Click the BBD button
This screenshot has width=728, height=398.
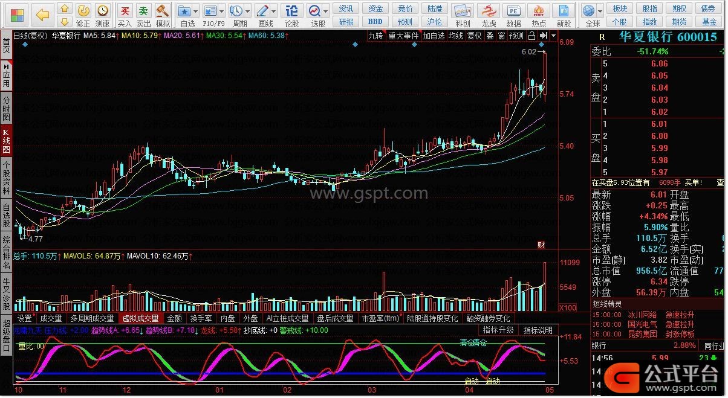(375, 22)
